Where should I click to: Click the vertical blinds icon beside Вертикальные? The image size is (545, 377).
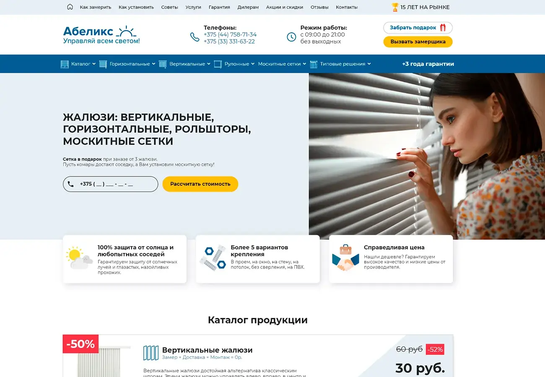163,64
